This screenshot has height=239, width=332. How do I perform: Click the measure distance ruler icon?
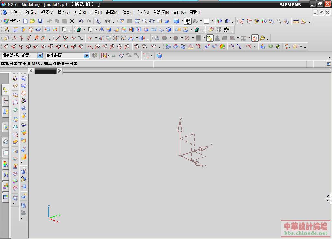[296, 21]
